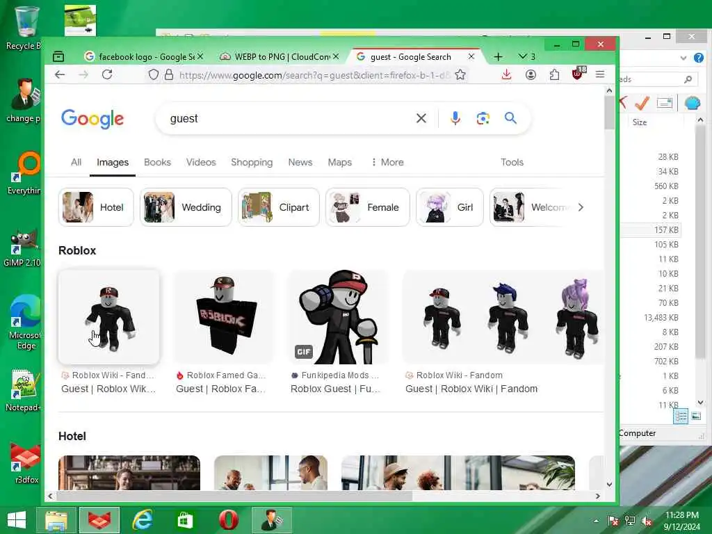
Task: Open Opera browser from the taskbar
Action: 228,520
